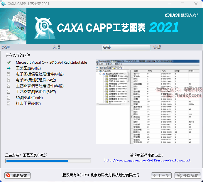Open the 欢迎 step tab
Viewport: 203px width, 182px height.
(6, 47)
